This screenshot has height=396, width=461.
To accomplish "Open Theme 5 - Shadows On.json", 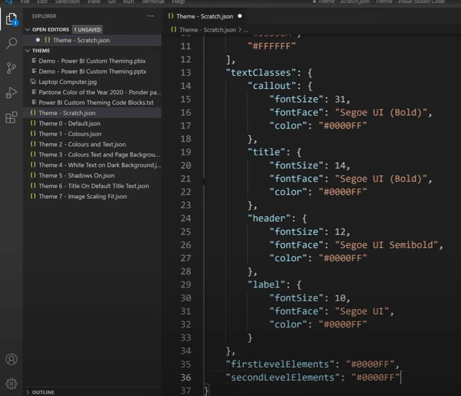I will point(92,175).
